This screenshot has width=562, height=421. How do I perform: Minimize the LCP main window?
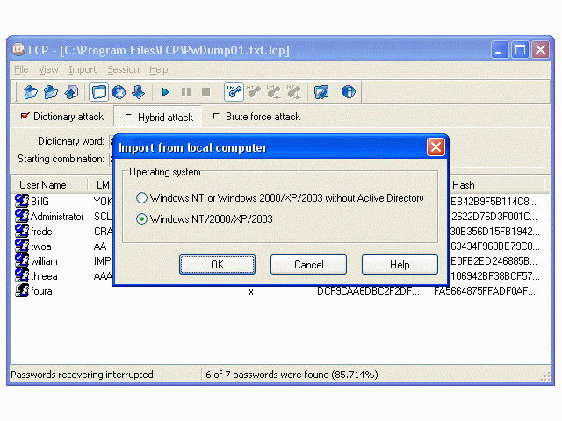click(x=500, y=50)
